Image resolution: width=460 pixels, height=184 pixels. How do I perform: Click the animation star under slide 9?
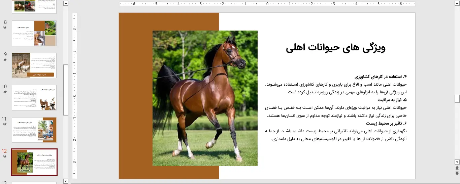[5, 60]
